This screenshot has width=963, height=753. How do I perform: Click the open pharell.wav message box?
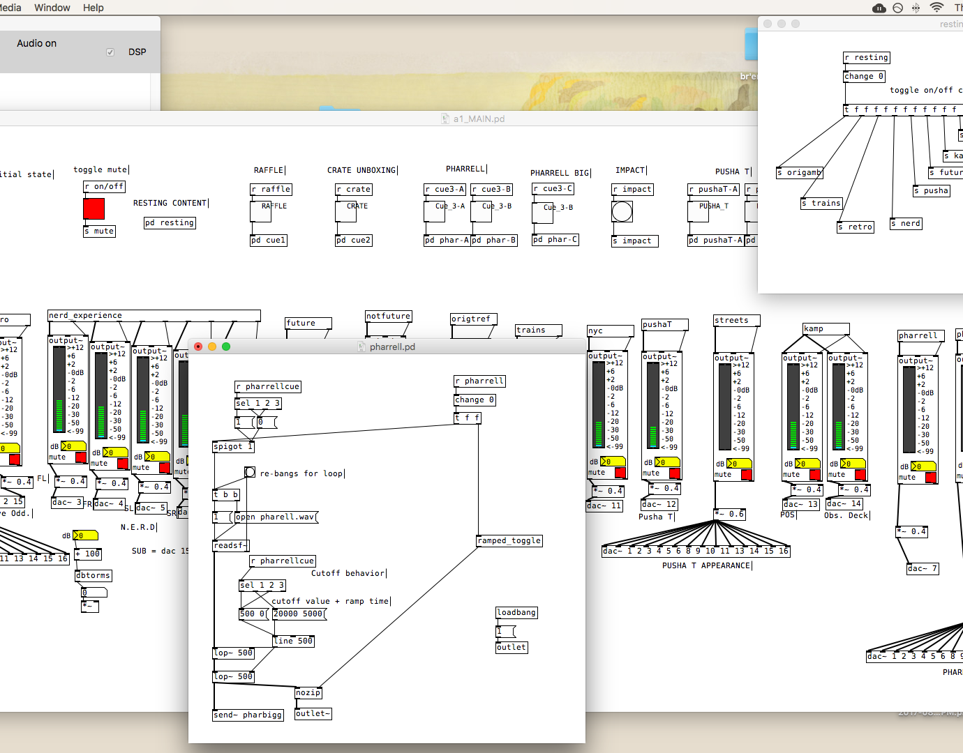click(276, 517)
